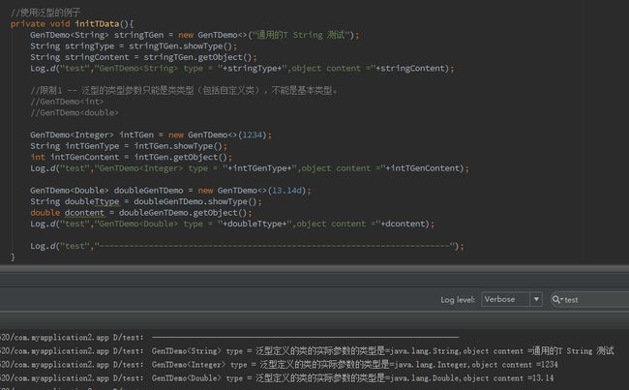Image resolution: width=629 pixels, height=390 pixels.
Task: Click the comment line //GenTDemo<int>
Action: (x=67, y=102)
